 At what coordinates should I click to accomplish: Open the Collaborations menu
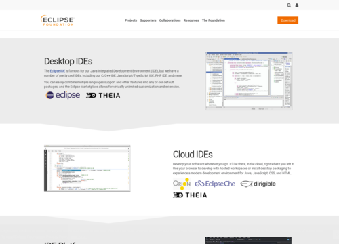pyautogui.click(x=169, y=20)
